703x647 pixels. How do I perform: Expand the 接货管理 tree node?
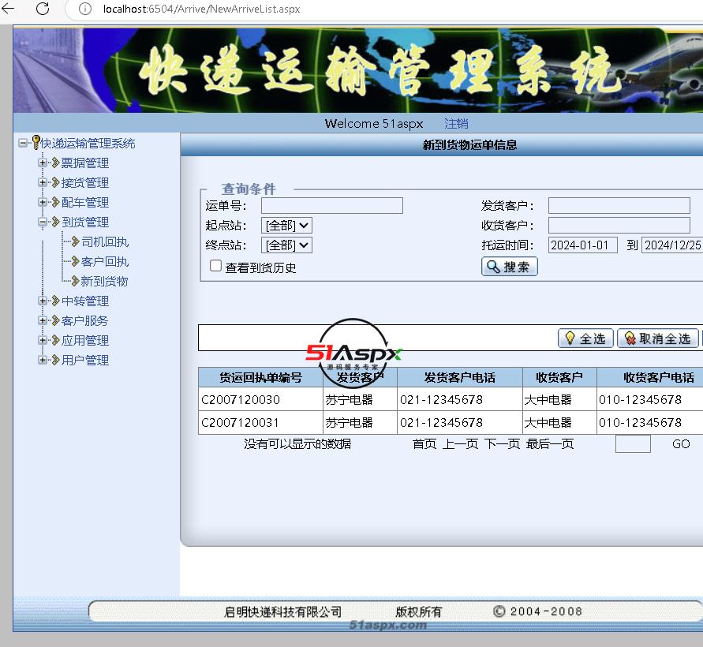coord(43,182)
